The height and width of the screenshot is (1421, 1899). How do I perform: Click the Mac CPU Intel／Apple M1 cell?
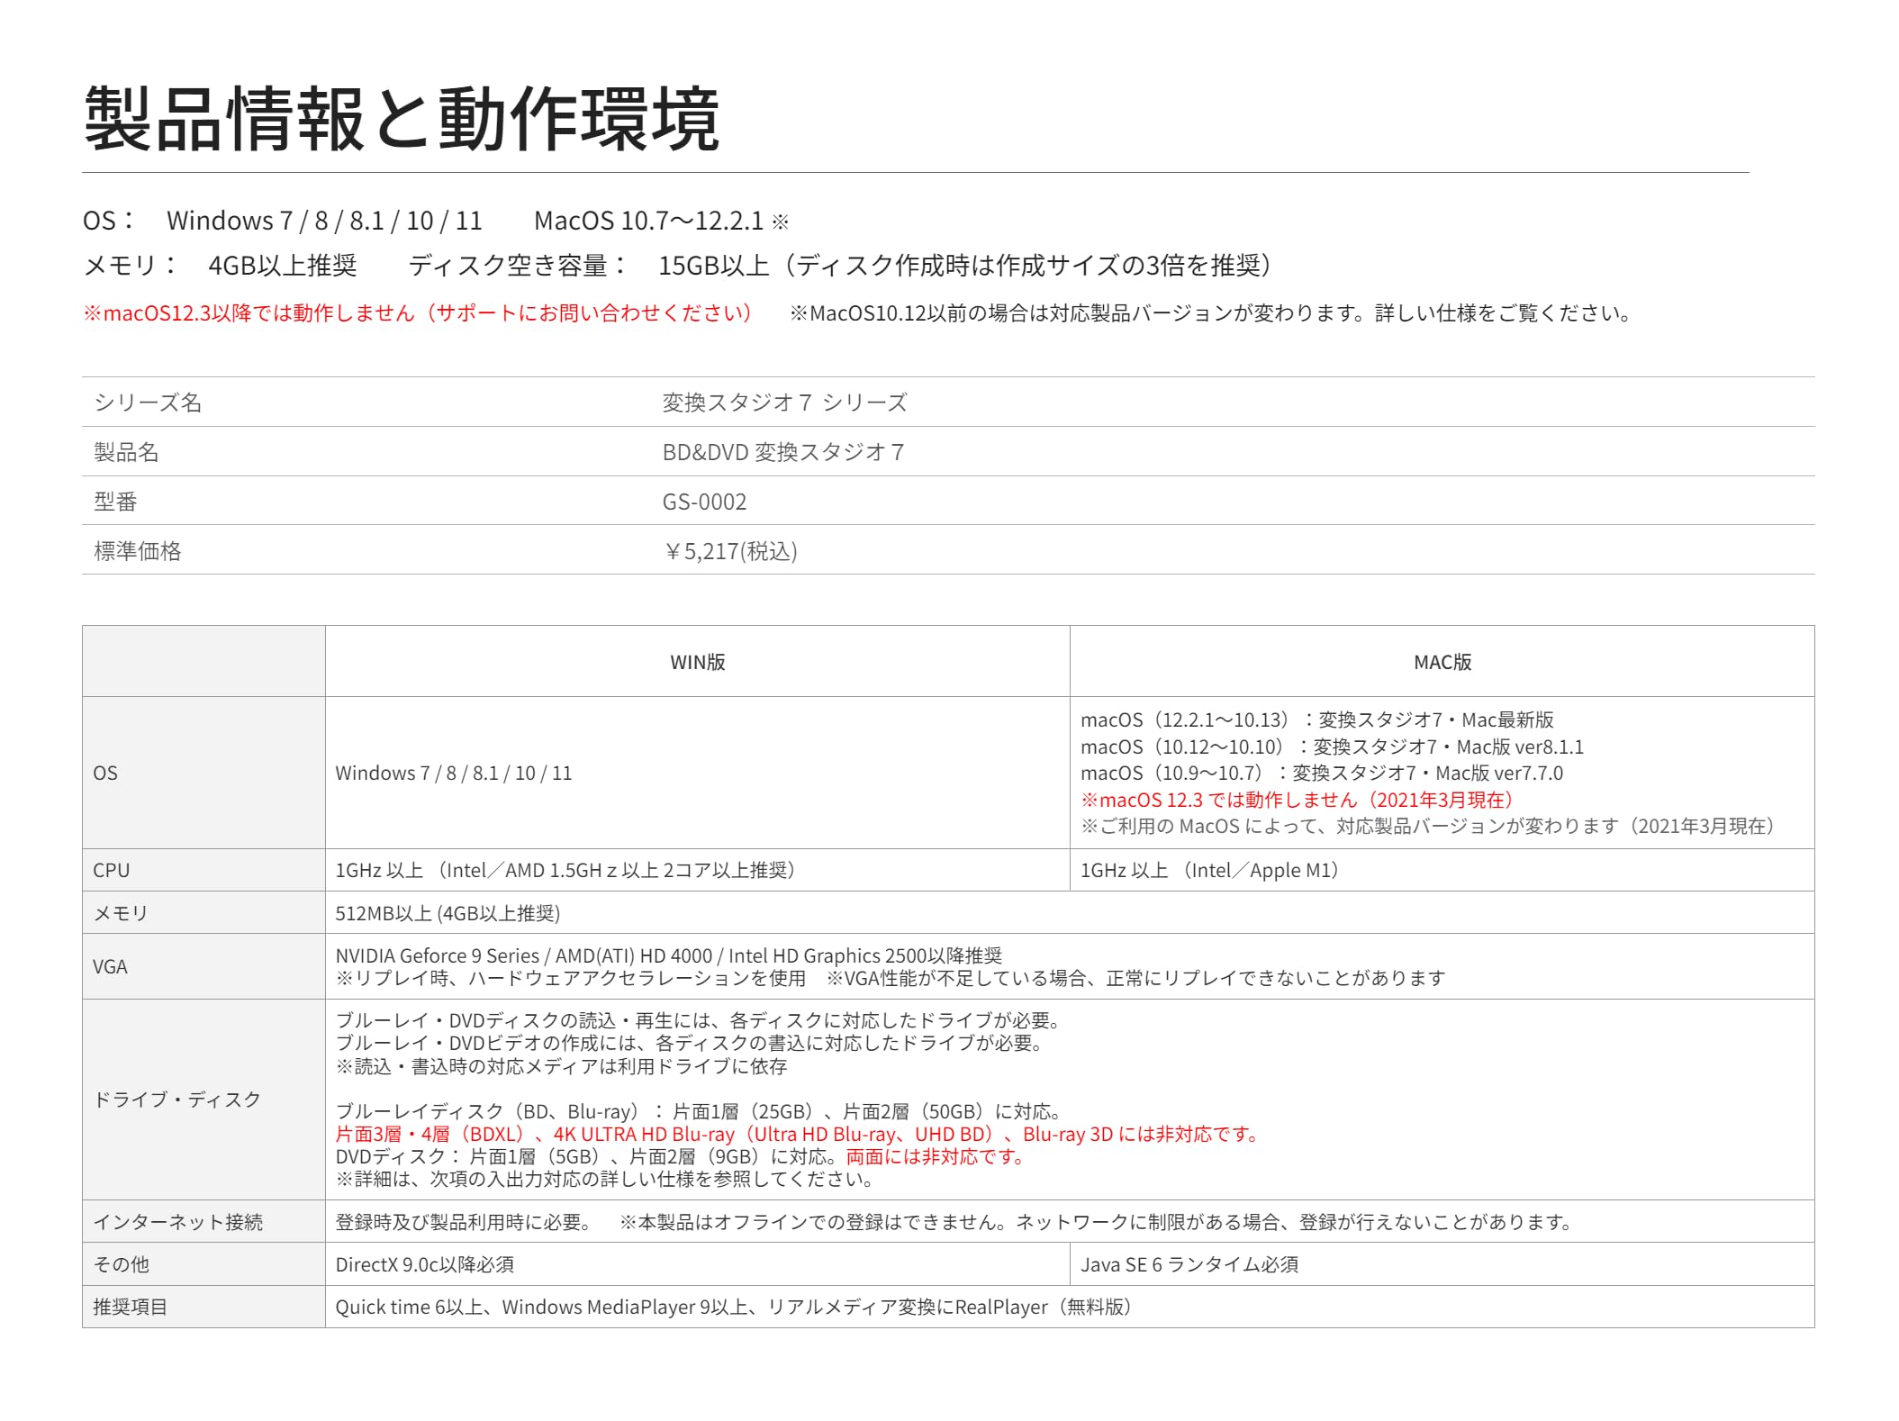click(x=1210, y=870)
